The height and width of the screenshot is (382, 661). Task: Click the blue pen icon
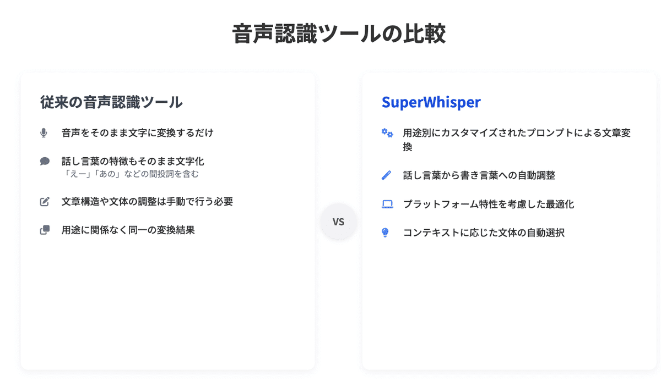[x=386, y=175]
